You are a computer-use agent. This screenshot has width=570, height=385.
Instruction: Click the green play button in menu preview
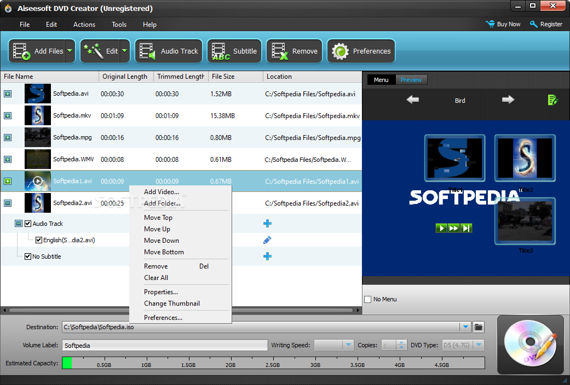[x=441, y=228]
